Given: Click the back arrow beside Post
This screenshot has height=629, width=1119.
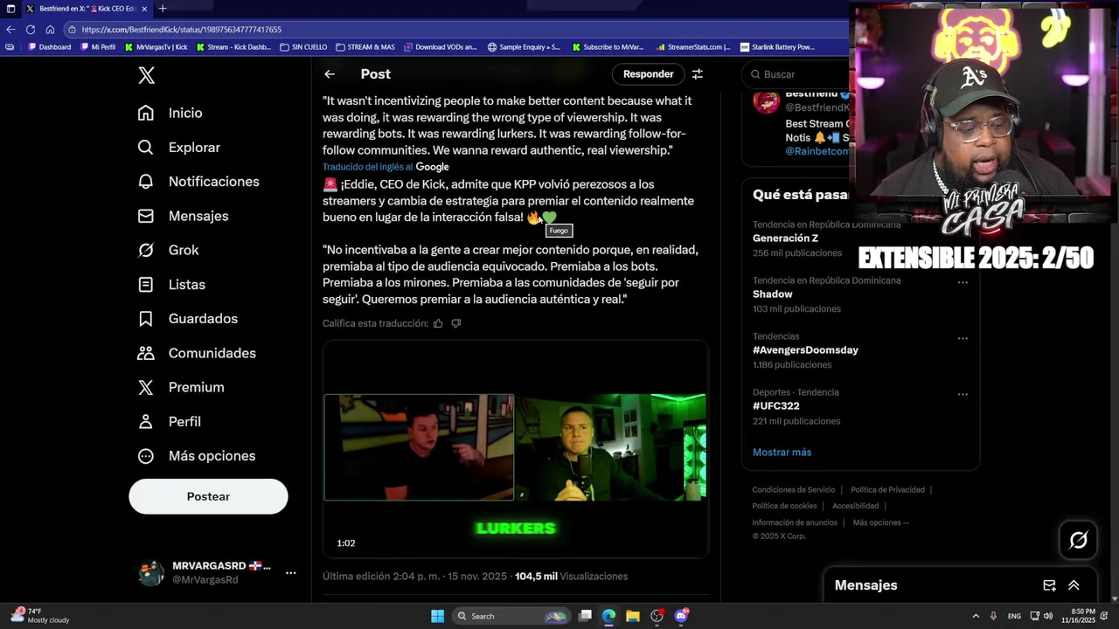Looking at the screenshot, I should coord(330,74).
